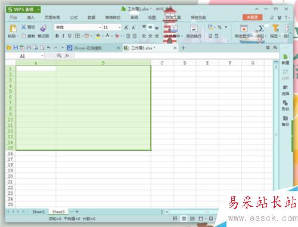Switch to the Docer-在线模板 document tab
The image size is (298, 227).
(88, 48)
